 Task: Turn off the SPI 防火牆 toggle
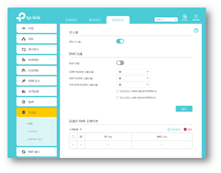[120, 42]
